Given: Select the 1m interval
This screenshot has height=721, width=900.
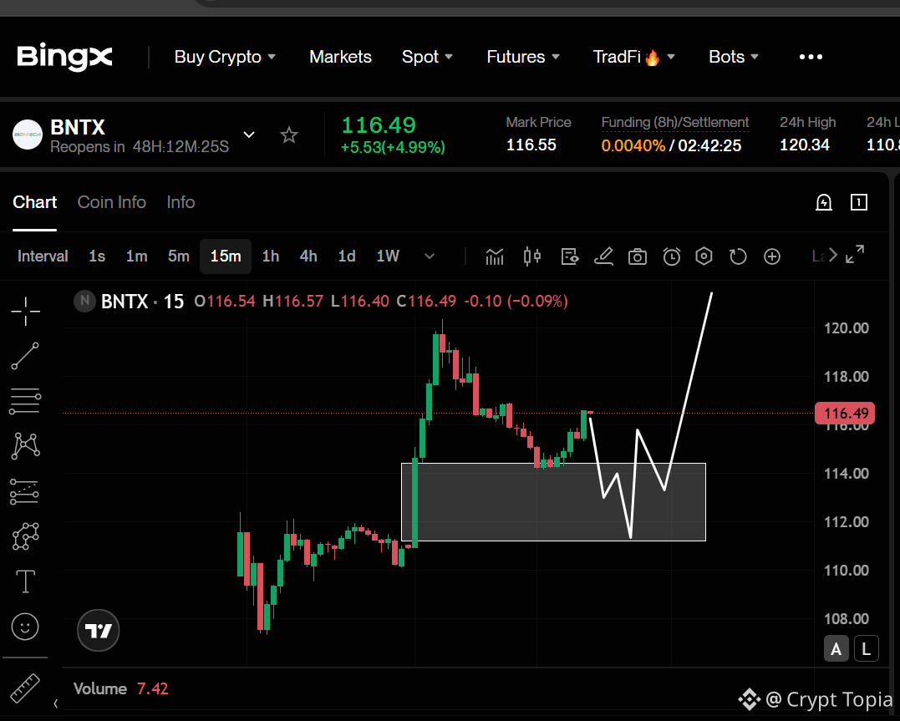Looking at the screenshot, I should (x=136, y=256).
